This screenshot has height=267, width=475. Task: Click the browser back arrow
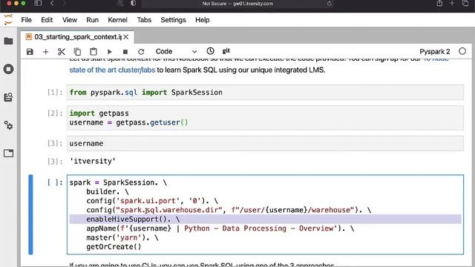click(52, 3)
